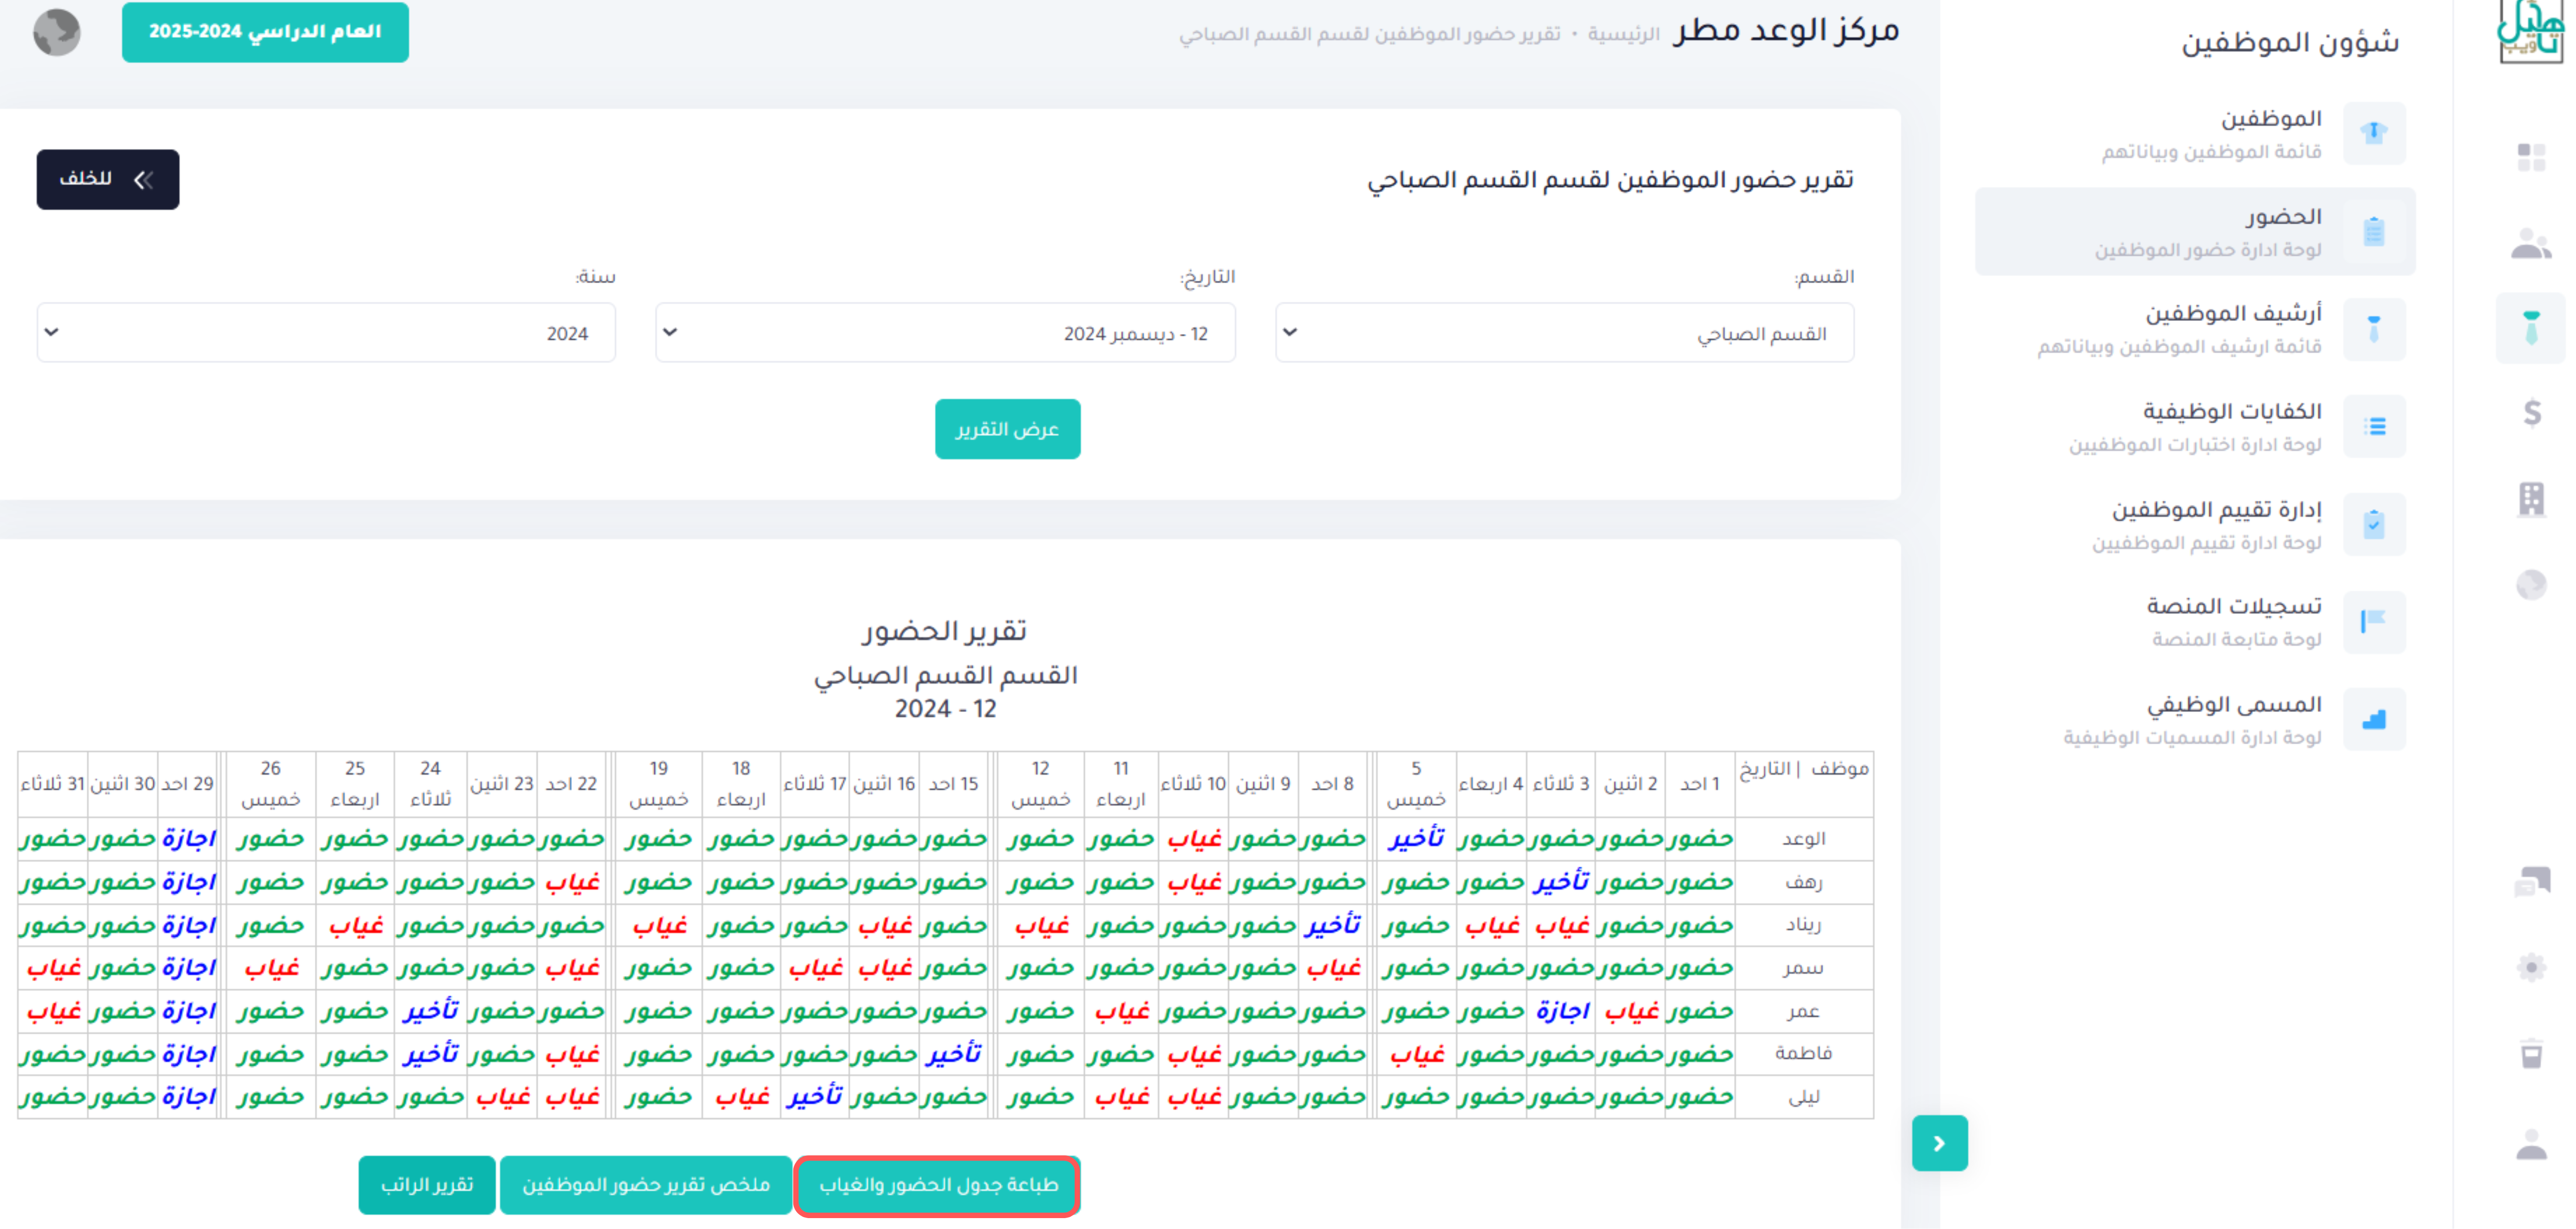
Task: Click employee name ريناد in table
Action: tap(1804, 925)
